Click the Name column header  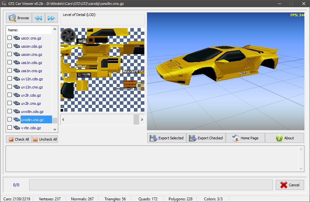[x=29, y=30]
